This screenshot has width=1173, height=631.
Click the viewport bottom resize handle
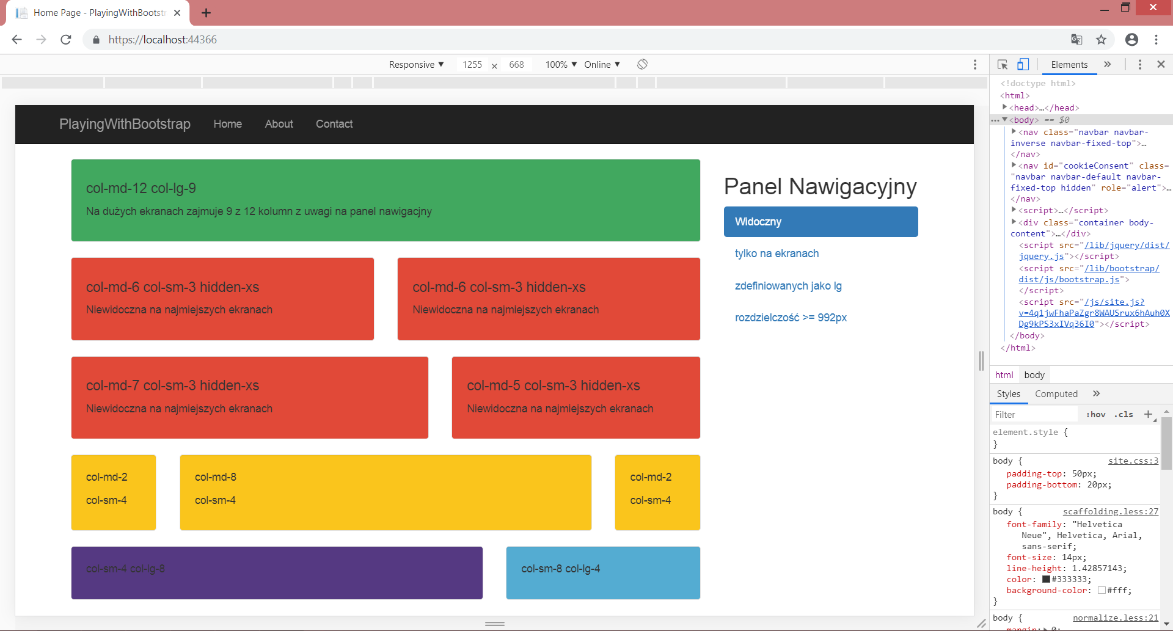pyautogui.click(x=495, y=624)
